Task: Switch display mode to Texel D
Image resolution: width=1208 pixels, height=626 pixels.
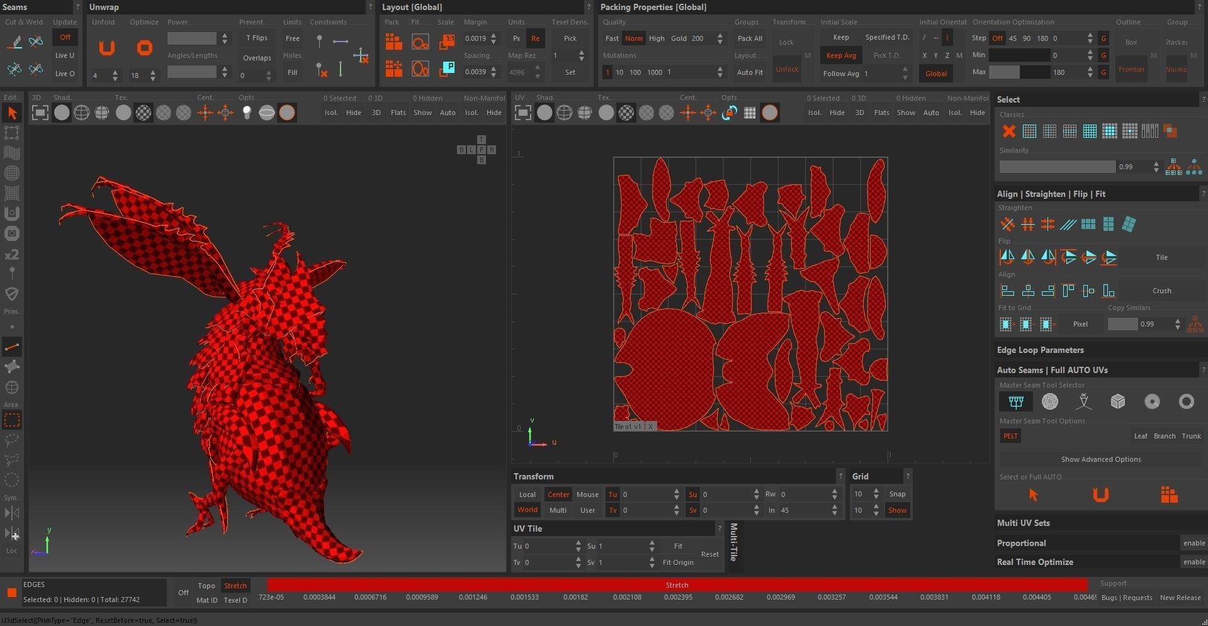Action: [235, 600]
